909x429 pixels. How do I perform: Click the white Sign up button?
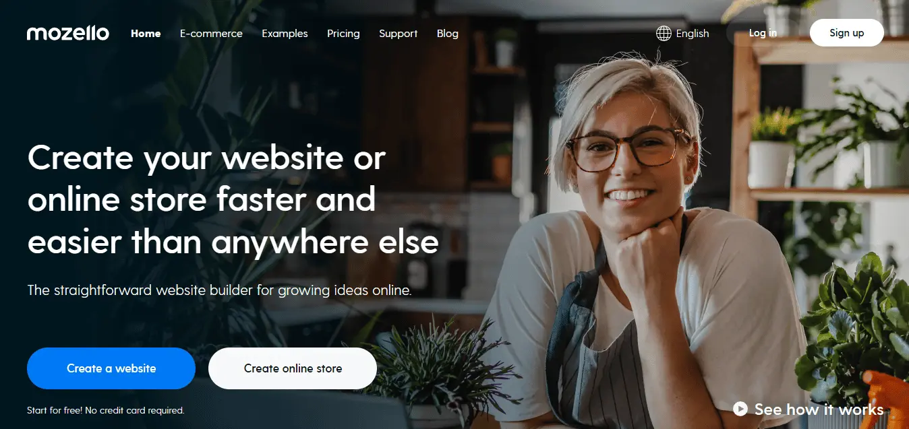pos(847,33)
